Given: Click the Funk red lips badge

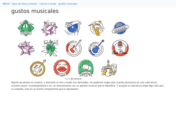Looking at the screenshot, I should (x=62, y=68).
